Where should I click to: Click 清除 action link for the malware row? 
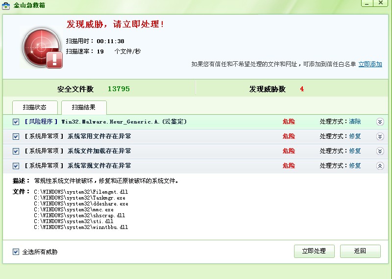(355, 122)
